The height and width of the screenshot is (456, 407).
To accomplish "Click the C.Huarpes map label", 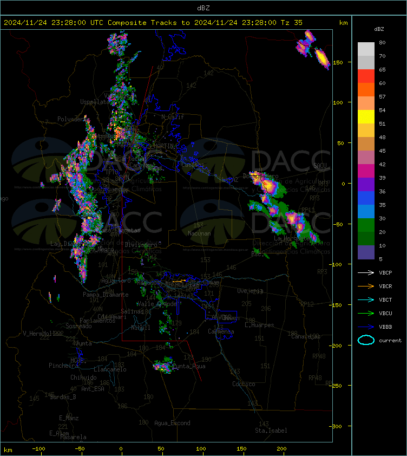I will click(259, 325).
